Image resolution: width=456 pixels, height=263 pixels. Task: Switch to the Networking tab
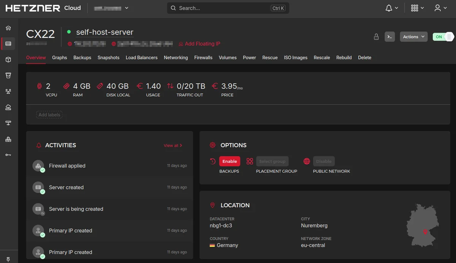click(176, 57)
